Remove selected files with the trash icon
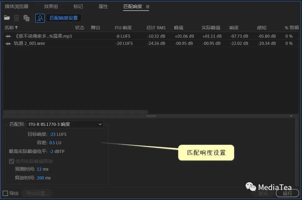The image size is (302, 200). [x=17, y=18]
